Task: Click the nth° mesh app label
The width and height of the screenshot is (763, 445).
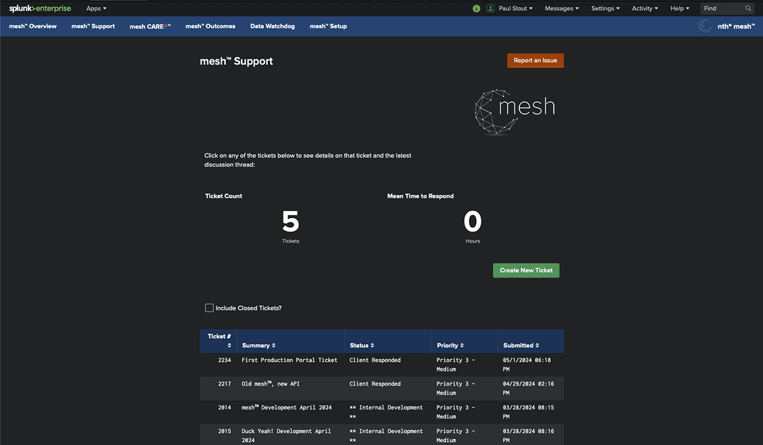Action: tap(736, 26)
